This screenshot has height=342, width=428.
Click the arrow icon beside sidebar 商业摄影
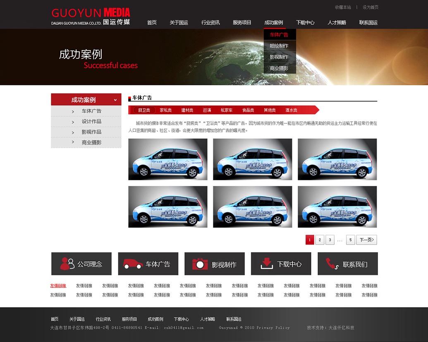tap(73, 142)
